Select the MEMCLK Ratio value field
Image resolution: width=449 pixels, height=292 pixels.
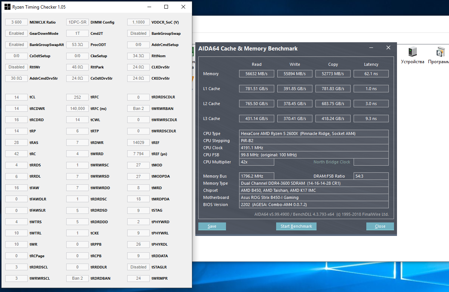(16, 22)
